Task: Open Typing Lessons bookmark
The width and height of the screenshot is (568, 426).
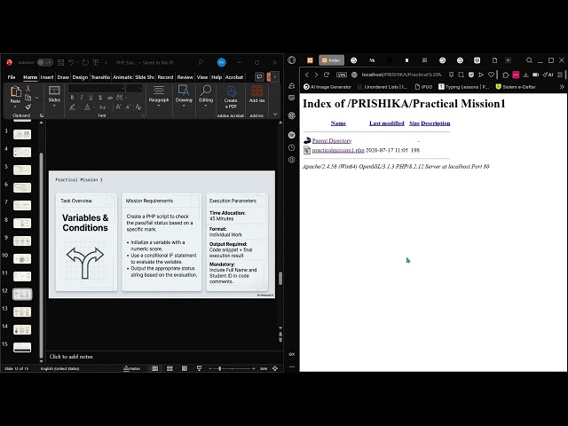Action: coord(463,87)
